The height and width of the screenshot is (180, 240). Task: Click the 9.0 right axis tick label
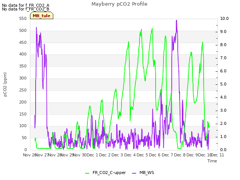[223, 31]
